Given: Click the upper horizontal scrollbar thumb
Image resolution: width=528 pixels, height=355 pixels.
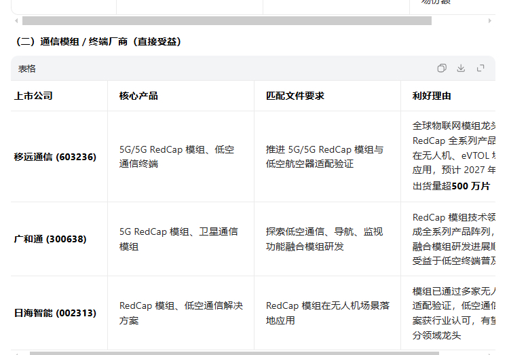Looking at the screenshot, I should [227, 21].
